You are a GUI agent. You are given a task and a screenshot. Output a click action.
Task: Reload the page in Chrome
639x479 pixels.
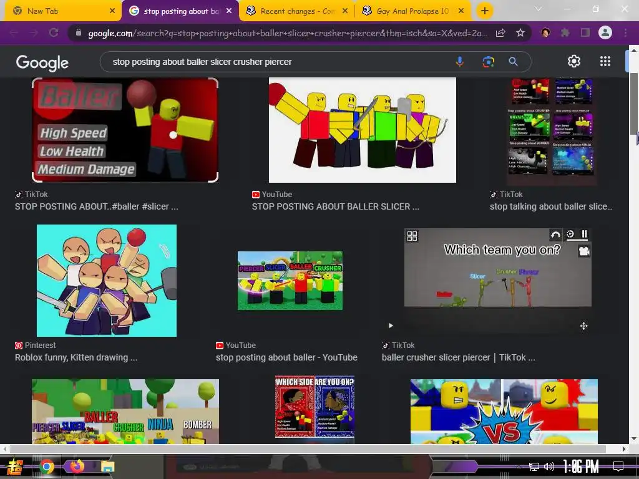[x=54, y=32]
